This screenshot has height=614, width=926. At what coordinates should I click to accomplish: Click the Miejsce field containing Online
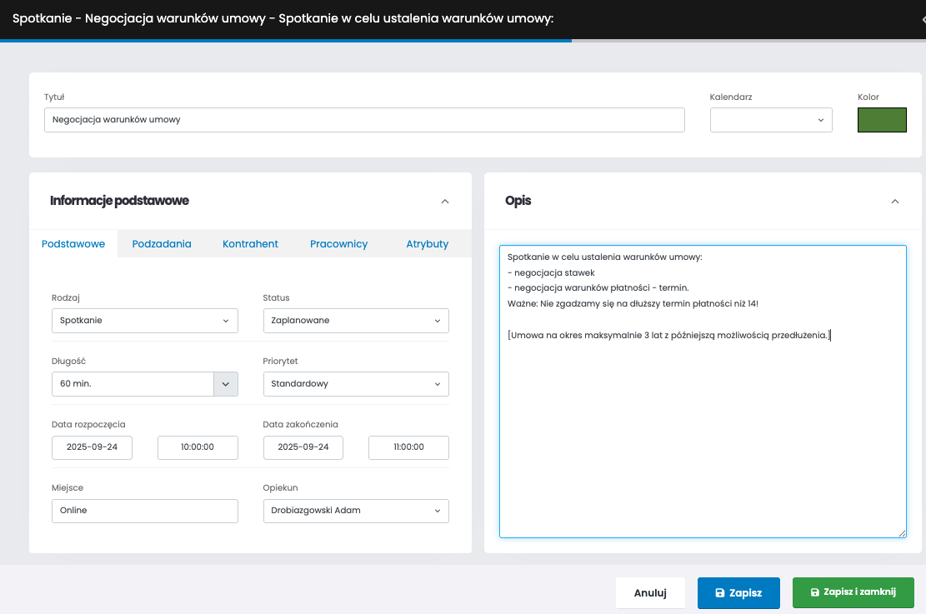[x=145, y=511]
